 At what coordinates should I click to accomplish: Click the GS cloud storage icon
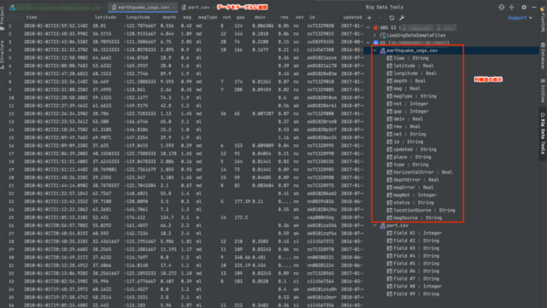[x=376, y=43]
